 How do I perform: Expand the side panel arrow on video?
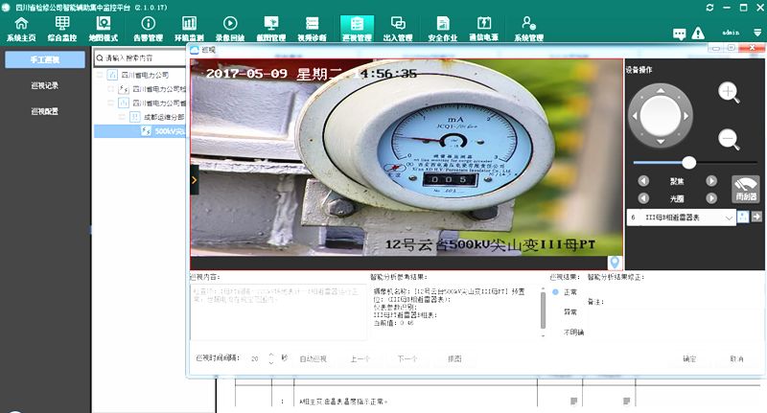click(x=195, y=178)
